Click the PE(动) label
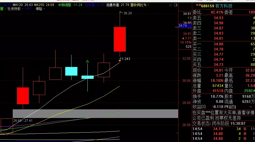The height and width of the screenshot is (142, 255). tap(230, 107)
